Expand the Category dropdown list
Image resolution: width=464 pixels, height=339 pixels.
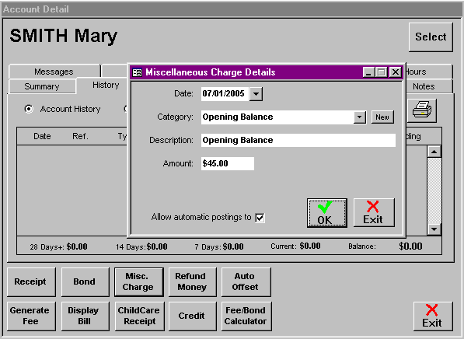(x=360, y=117)
